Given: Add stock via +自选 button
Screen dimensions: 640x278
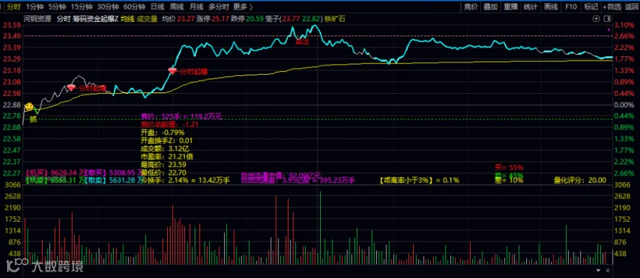Looking at the screenshot, I should tap(612, 6).
